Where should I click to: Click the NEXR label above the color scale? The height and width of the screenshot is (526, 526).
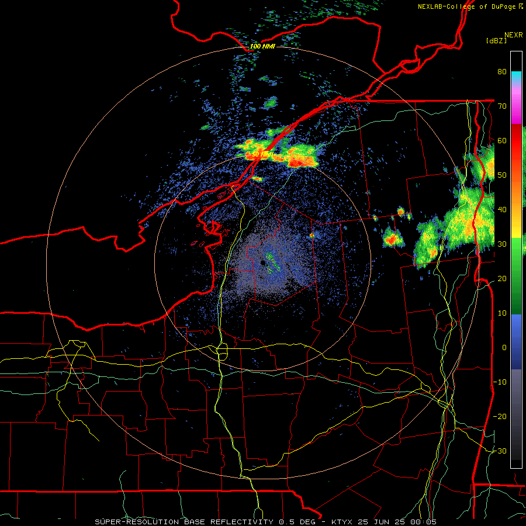pyautogui.click(x=513, y=35)
